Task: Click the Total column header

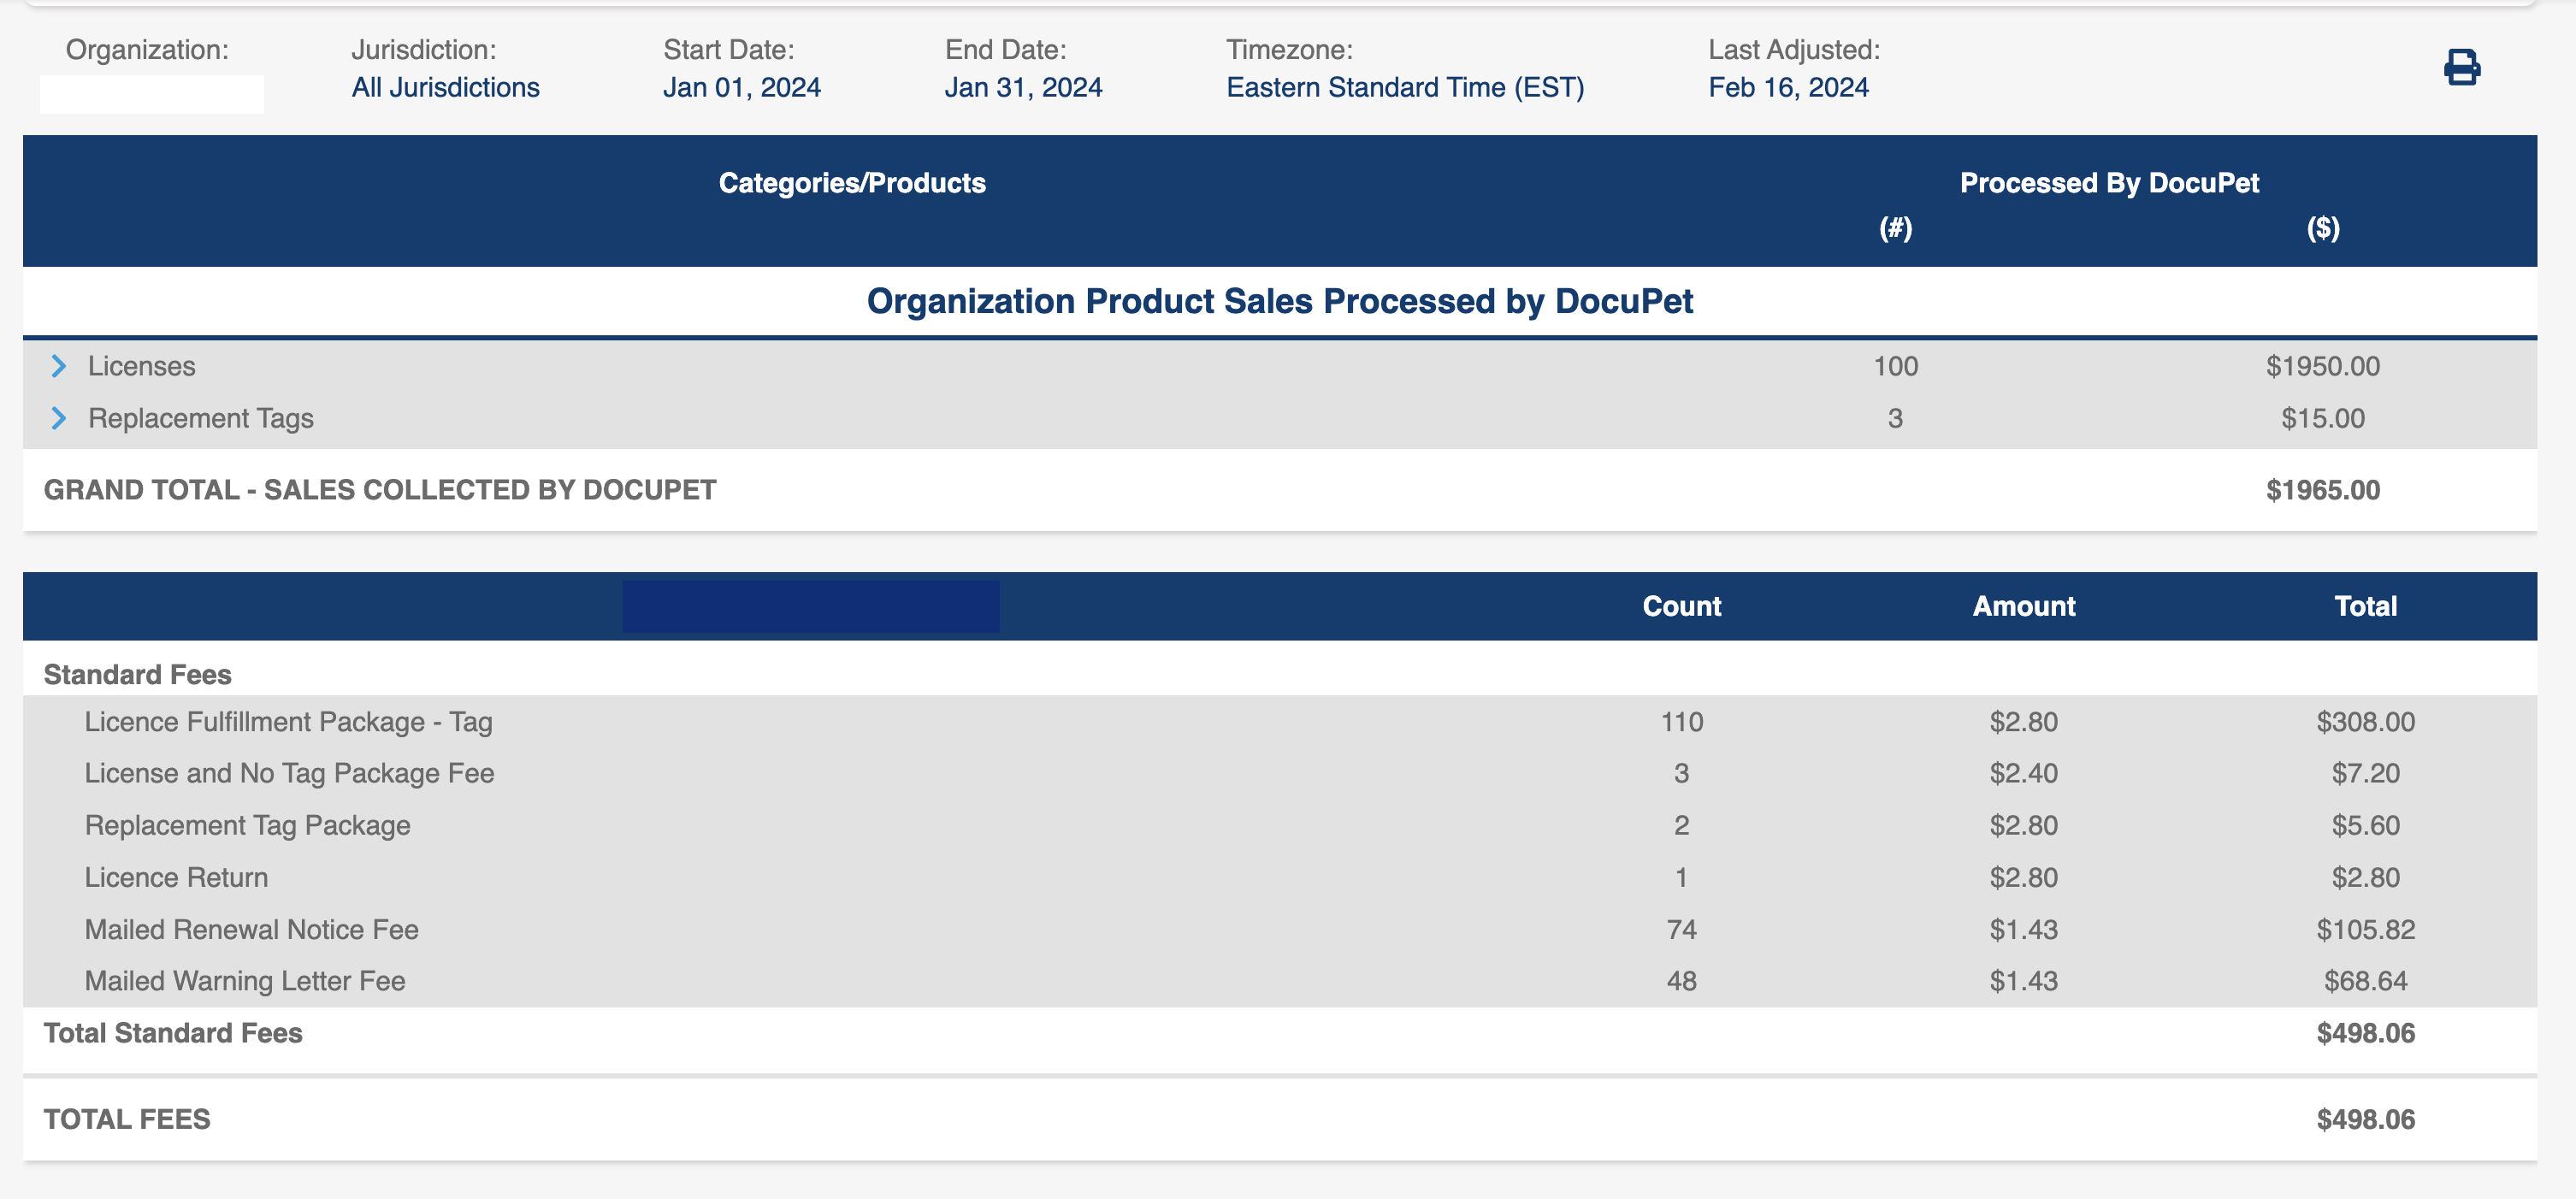Action: click(x=2366, y=606)
